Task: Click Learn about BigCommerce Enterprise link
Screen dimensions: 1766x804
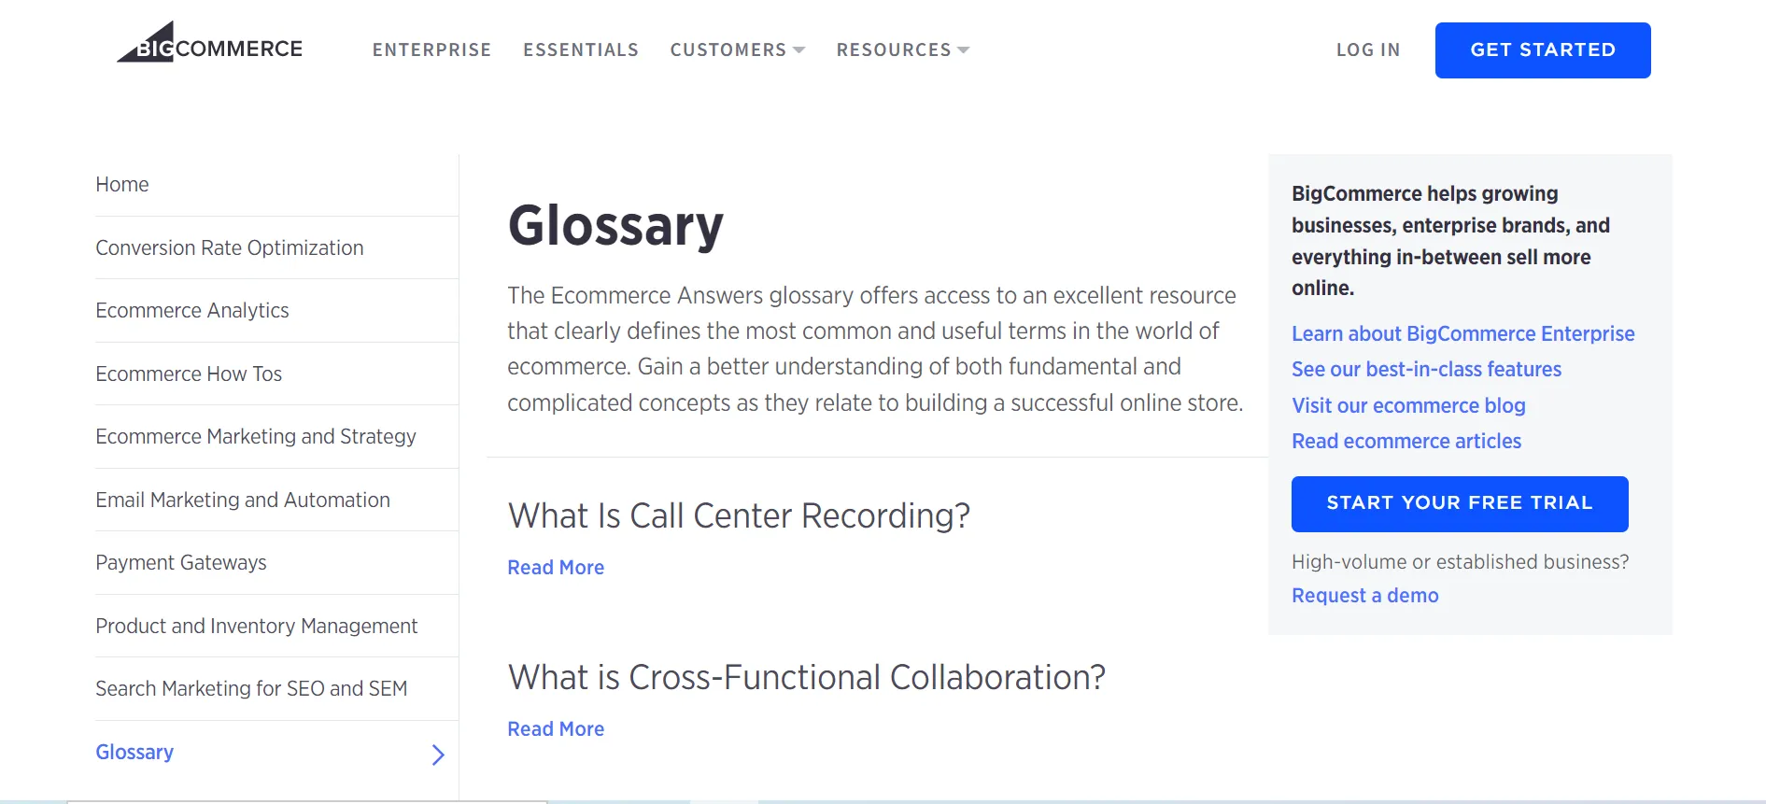Action: [1462, 333]
